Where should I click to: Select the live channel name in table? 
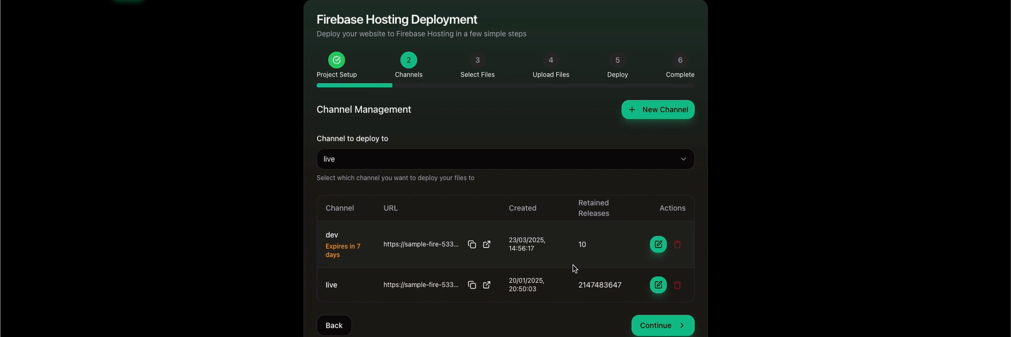331,285
